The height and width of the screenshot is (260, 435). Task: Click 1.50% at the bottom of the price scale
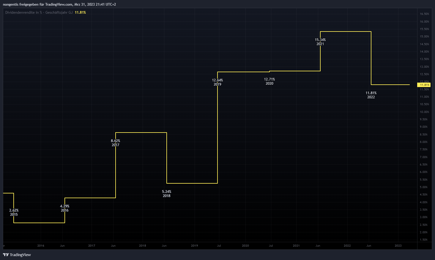tap(424, 240)
